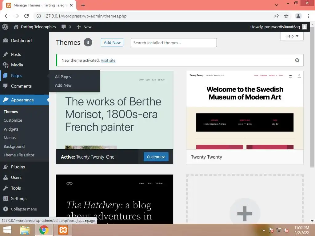Open the Twenty Twenty-One theme screenshot
The image size is (315, 236).
pos(115,110)
